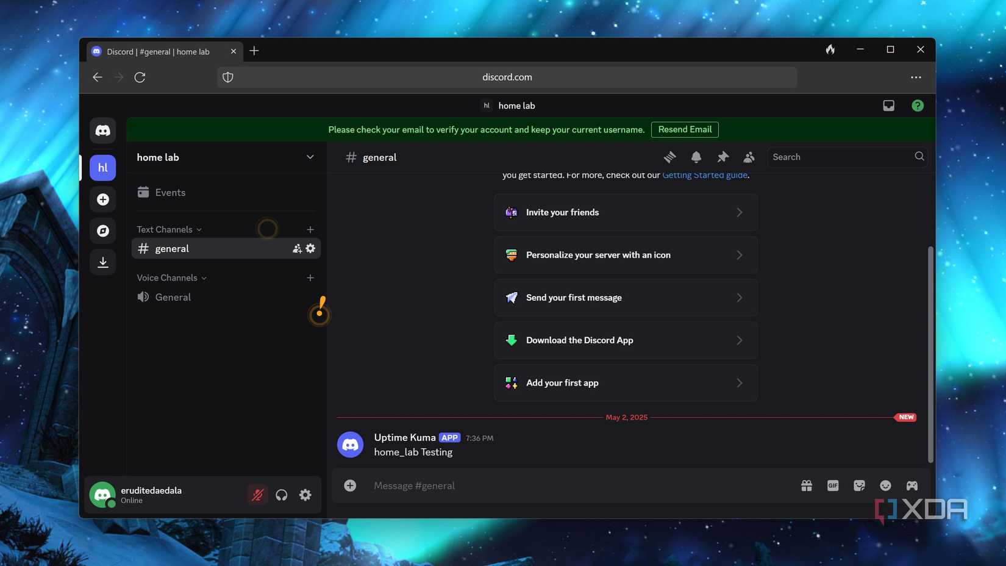1006x566 pixels.
Task: Show pinned messages via pin icon
Action: click(722, 157)
